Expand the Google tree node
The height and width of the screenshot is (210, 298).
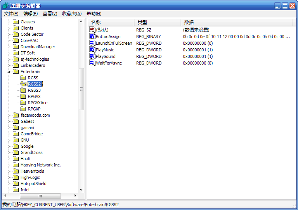point(9,146)
